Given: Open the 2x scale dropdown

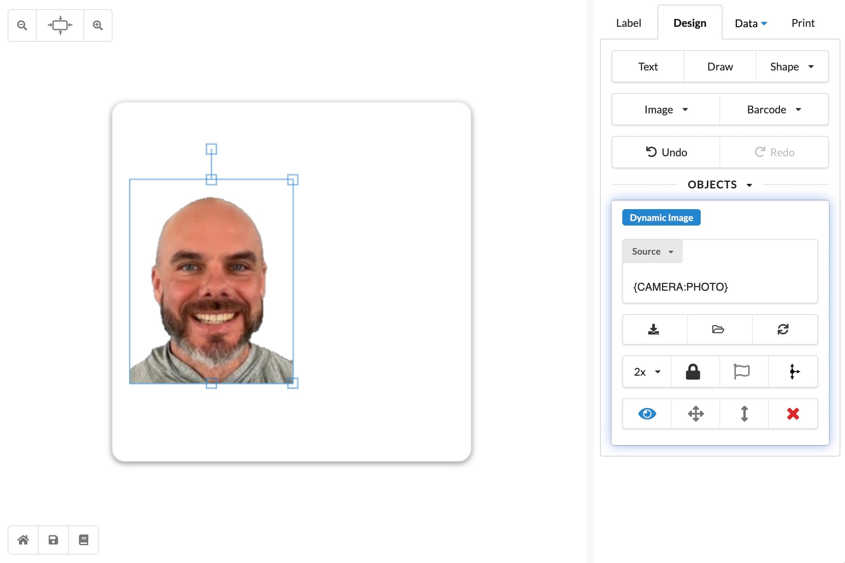Looking at the screenshot, I should click(x=647, y=372).
